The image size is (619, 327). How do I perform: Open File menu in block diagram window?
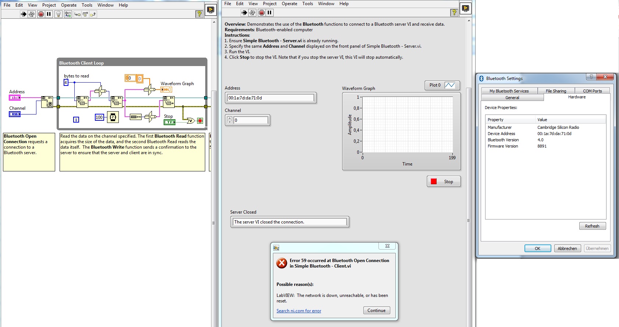7,5
